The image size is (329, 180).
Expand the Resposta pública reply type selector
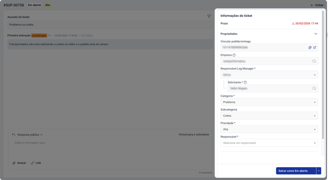tap(30, 135)
